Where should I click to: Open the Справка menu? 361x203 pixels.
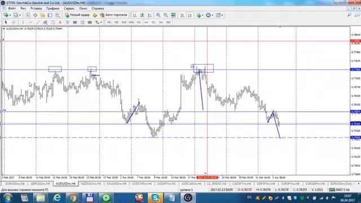98,8
